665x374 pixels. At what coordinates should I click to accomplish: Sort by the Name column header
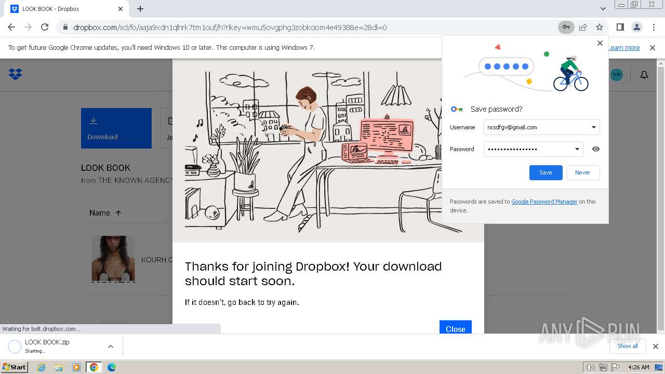click(105, 213)
